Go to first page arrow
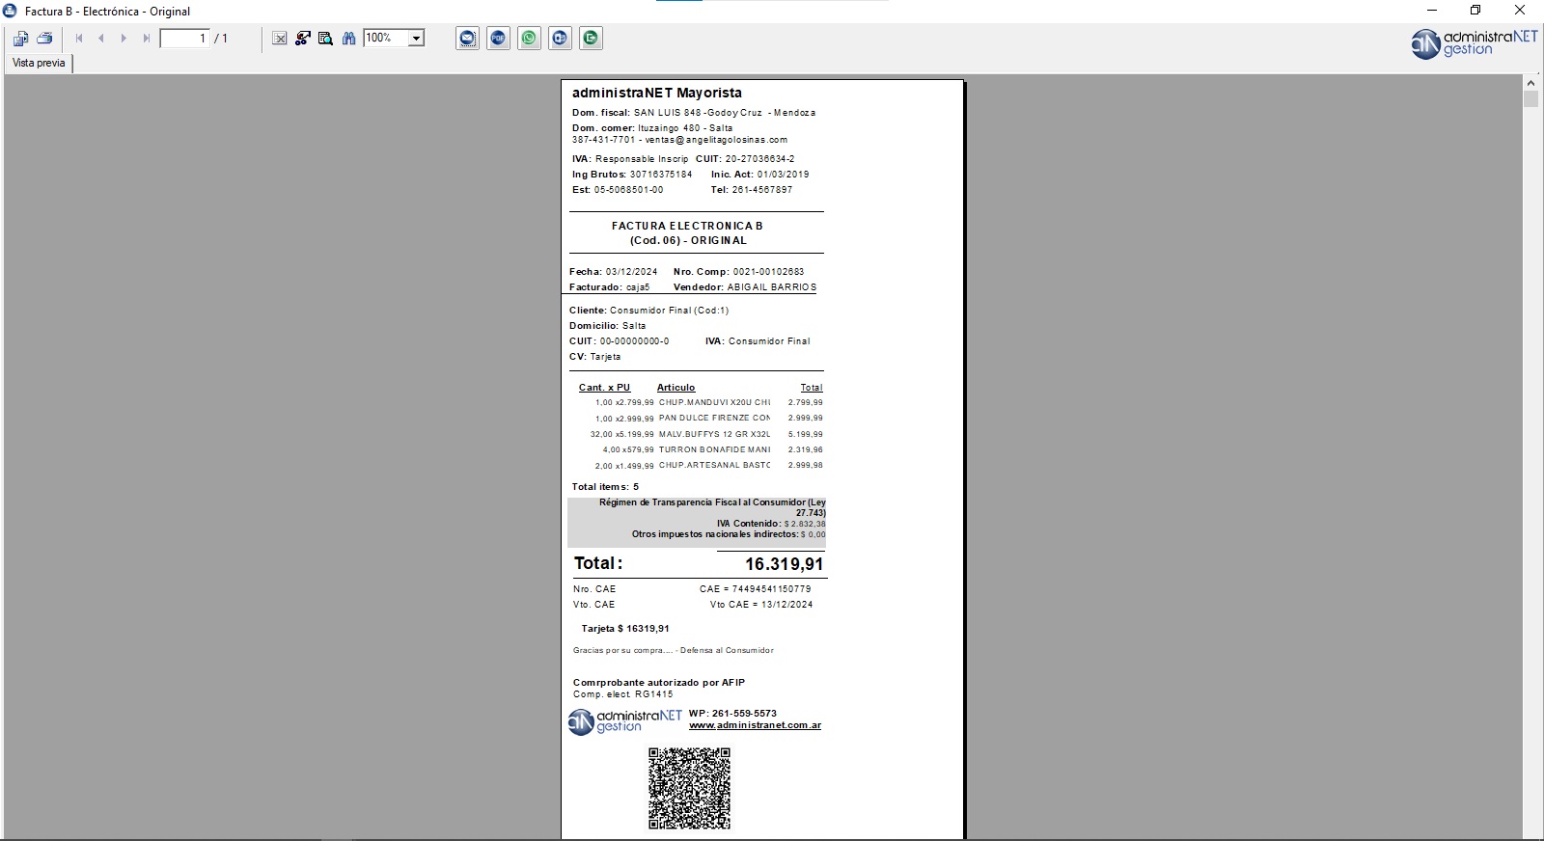Screen dimensions: 1544x841 [79, 39]
